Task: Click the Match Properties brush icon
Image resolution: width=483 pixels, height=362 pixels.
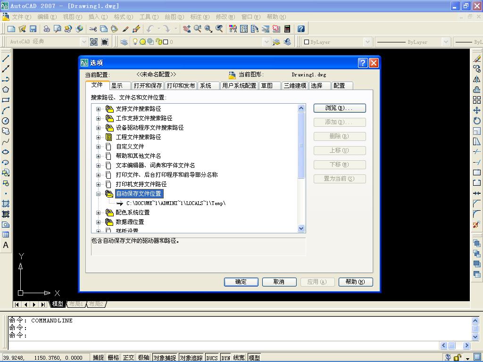Action: pyautogui.click(x=125, y=29)
